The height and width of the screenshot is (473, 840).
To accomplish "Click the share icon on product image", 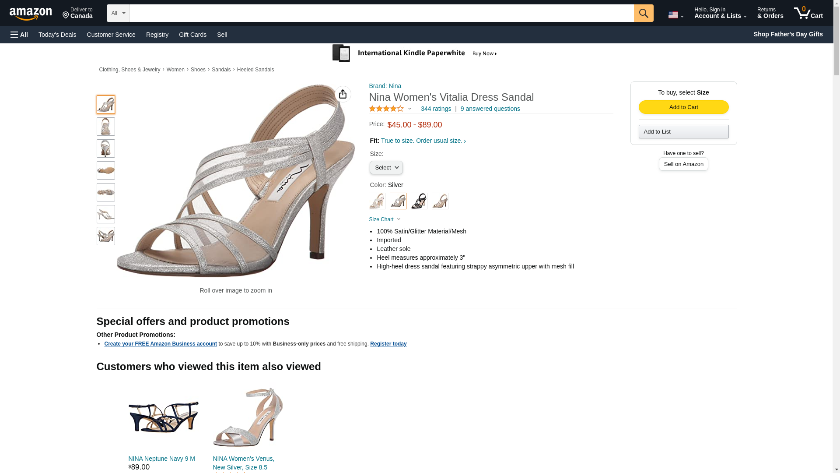I will click(343, 94).
